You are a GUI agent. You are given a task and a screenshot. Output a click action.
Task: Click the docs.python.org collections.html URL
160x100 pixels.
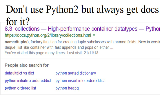pos(48,35)
